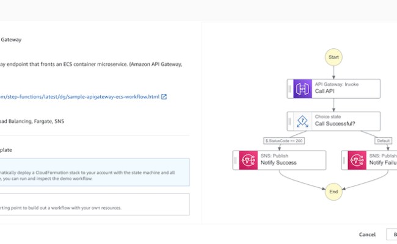Image resolution: width=397 pixels, height=244 pixels.
Task: Open the external link icon next to documentation URL
Action: tap(164, 96)
